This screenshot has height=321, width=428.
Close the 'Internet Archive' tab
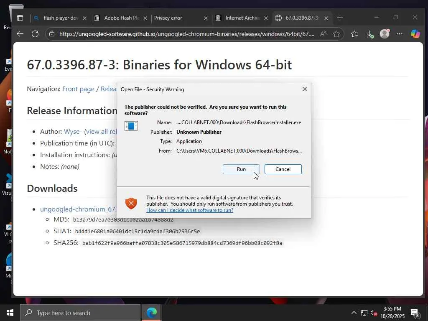pos(266,18)
